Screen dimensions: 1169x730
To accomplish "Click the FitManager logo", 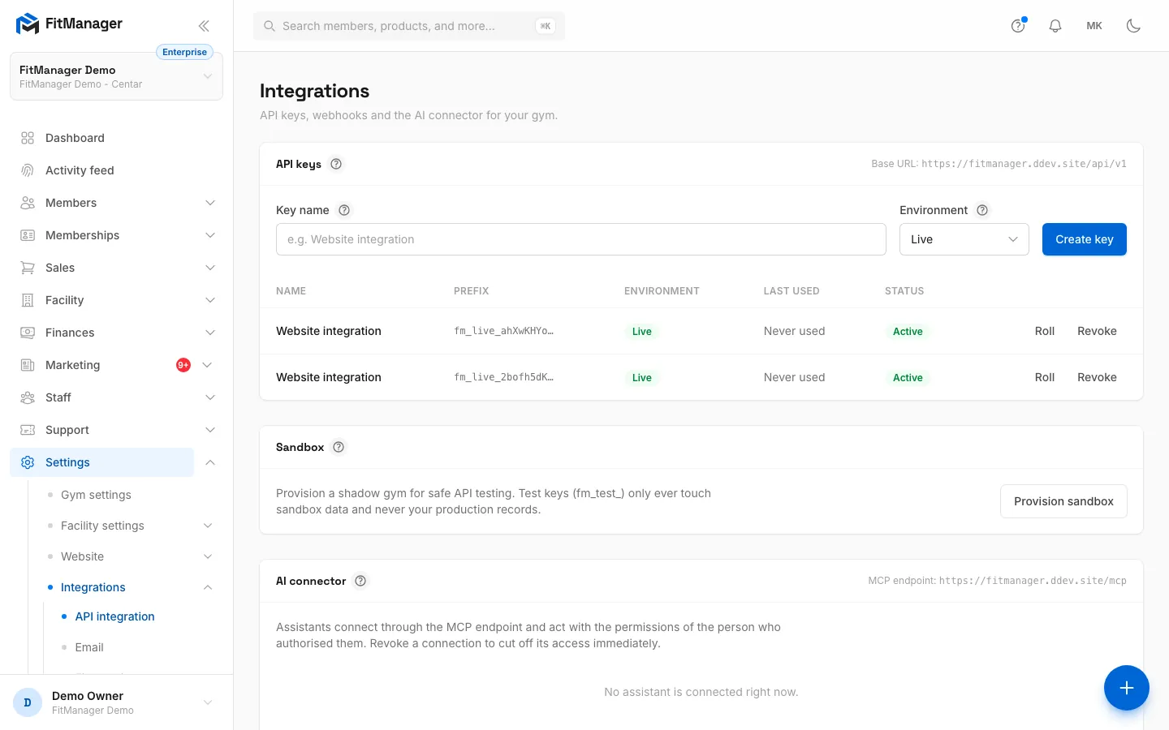I will [x=69, y=24].
